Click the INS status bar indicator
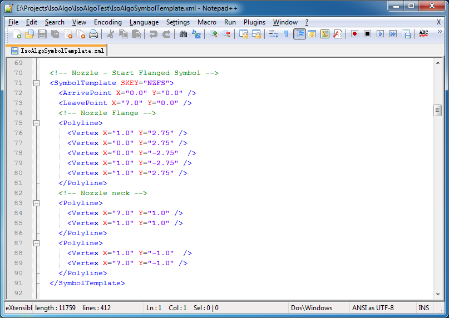This screenshot has height=318, width=449. point(423,307)
